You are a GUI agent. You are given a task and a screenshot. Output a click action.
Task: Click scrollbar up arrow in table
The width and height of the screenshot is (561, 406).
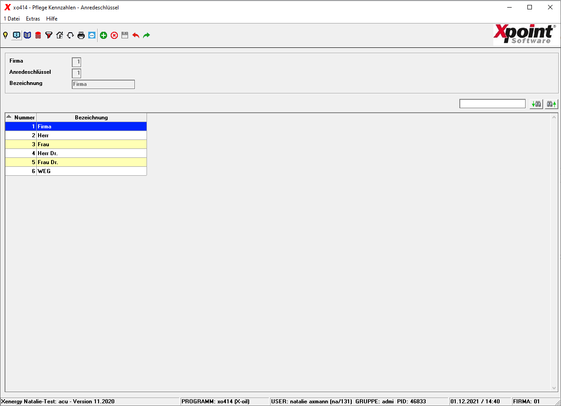[554, 117]
